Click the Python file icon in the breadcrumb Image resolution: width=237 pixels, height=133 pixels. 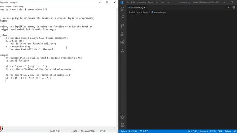[152, 12]
